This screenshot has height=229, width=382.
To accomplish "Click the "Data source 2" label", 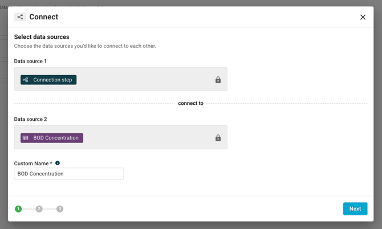I will [x=30, y=119].
